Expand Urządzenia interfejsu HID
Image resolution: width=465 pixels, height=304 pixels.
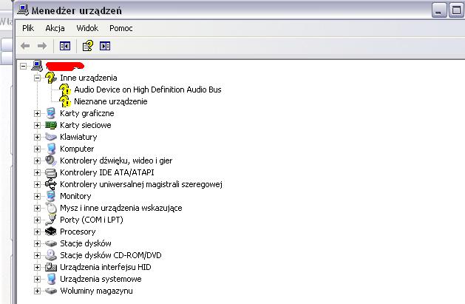(37, 267)
